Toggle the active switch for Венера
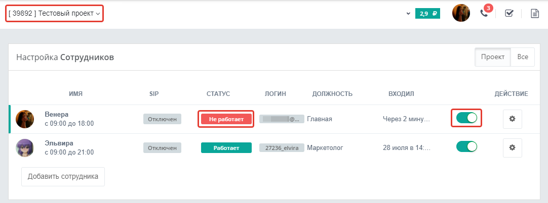548x203 pixels. coord(466,118)
